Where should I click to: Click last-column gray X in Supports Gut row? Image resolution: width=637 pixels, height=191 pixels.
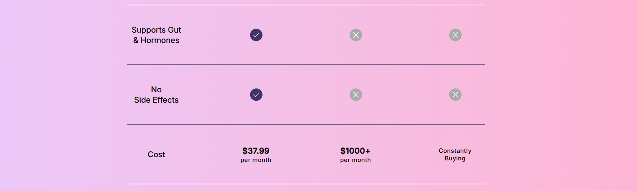point(455,35)
